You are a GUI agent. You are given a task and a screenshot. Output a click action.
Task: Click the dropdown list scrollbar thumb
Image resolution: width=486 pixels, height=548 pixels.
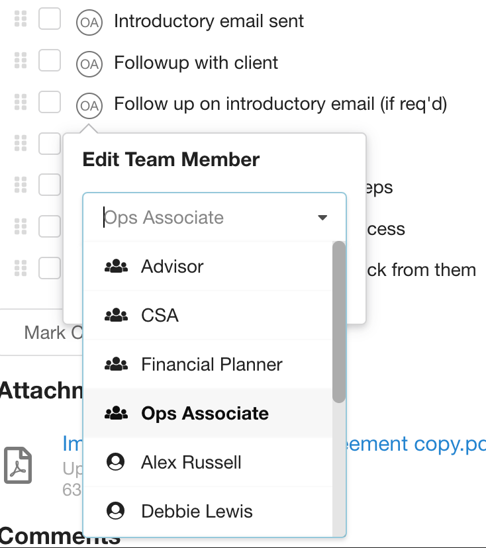pos(338,322)
